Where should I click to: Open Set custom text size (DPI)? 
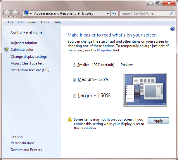[x=30, y=70]
